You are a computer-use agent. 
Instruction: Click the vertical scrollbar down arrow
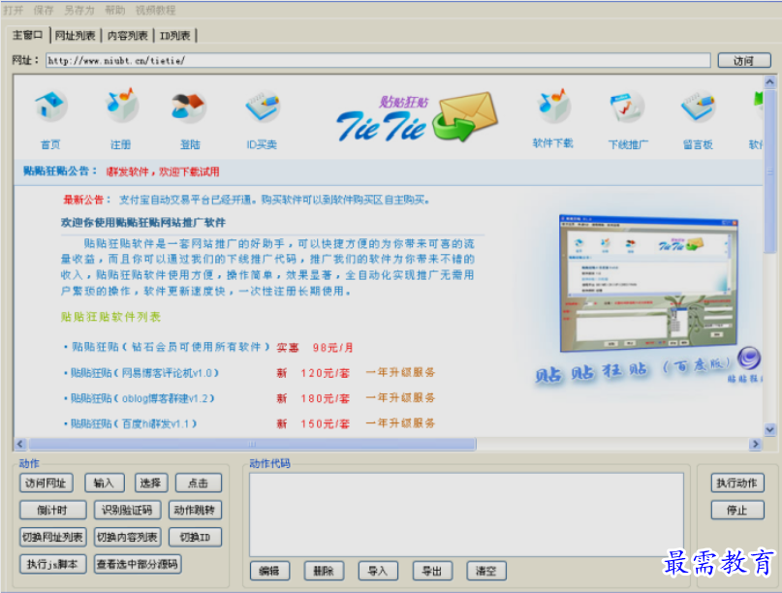tap(769, 429)
